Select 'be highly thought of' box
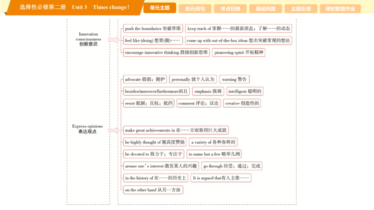The height and width of the screenshot is (210, 374). (155, 142)
